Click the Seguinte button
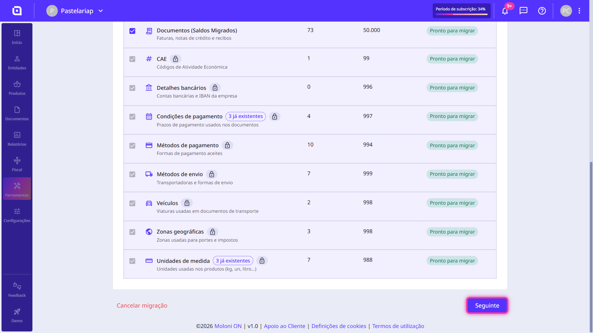The image size is (593, 333). click(x=487, y=306)
